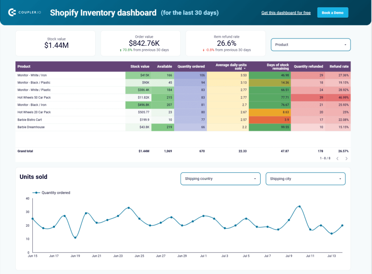The width and height of the screenshot is (372, 274).
Task: Click red down arrow in refund rate card
Action: pos(203,50)
